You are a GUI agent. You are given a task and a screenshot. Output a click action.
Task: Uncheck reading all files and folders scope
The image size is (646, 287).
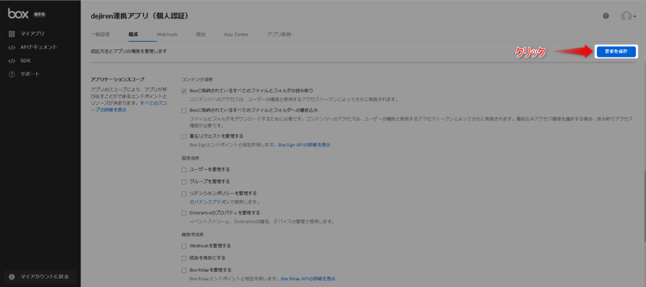click(x=184, y=91)
